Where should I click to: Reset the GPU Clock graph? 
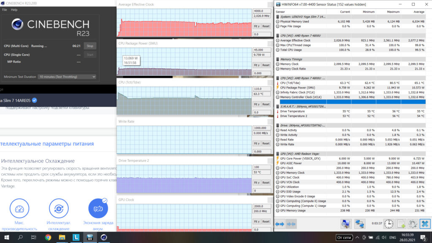point(266,221)
